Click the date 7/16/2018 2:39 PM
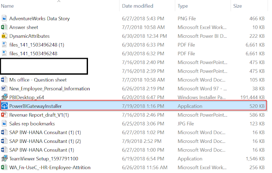The image size is (272, 173). point(143,71)
